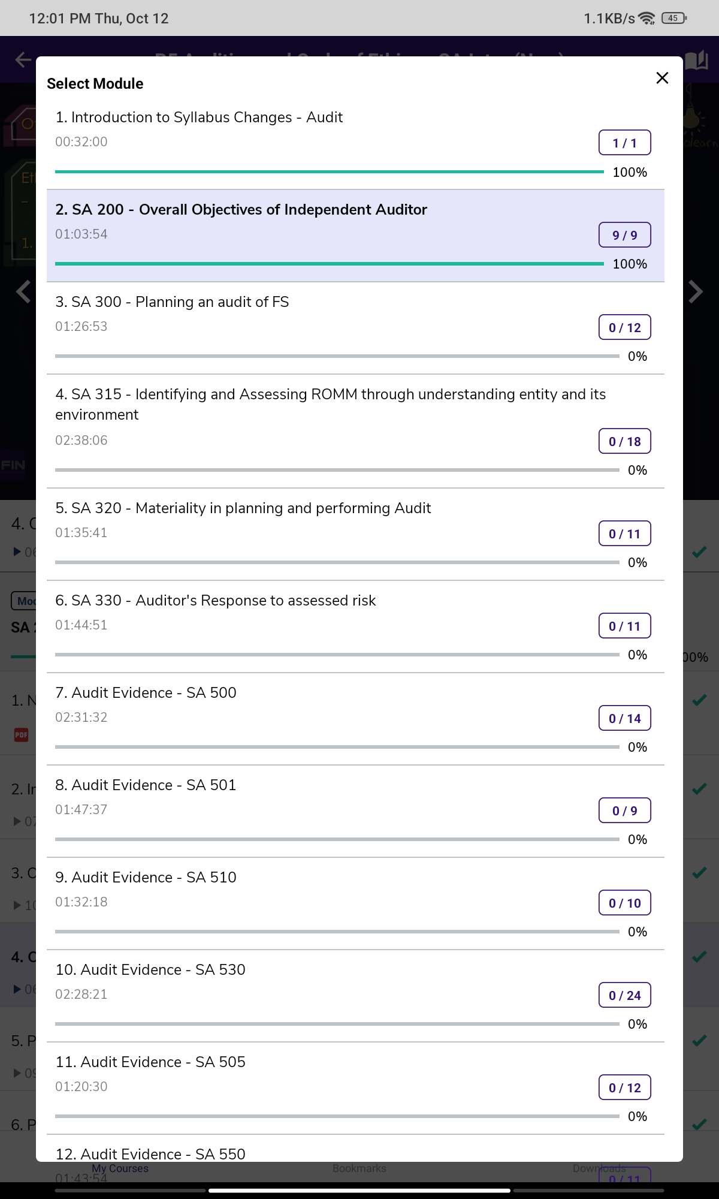Open Audit Evidence - SA 500 module
This screenshot has width=719, height=1199.
146,693
